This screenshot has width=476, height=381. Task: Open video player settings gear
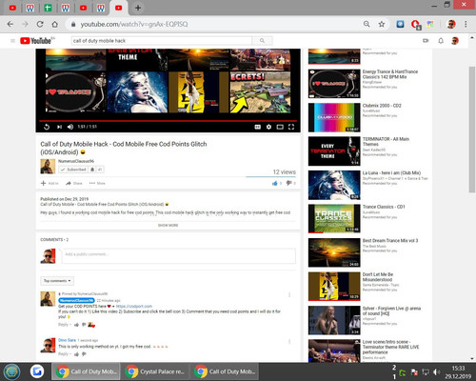(x=268, y=127)
